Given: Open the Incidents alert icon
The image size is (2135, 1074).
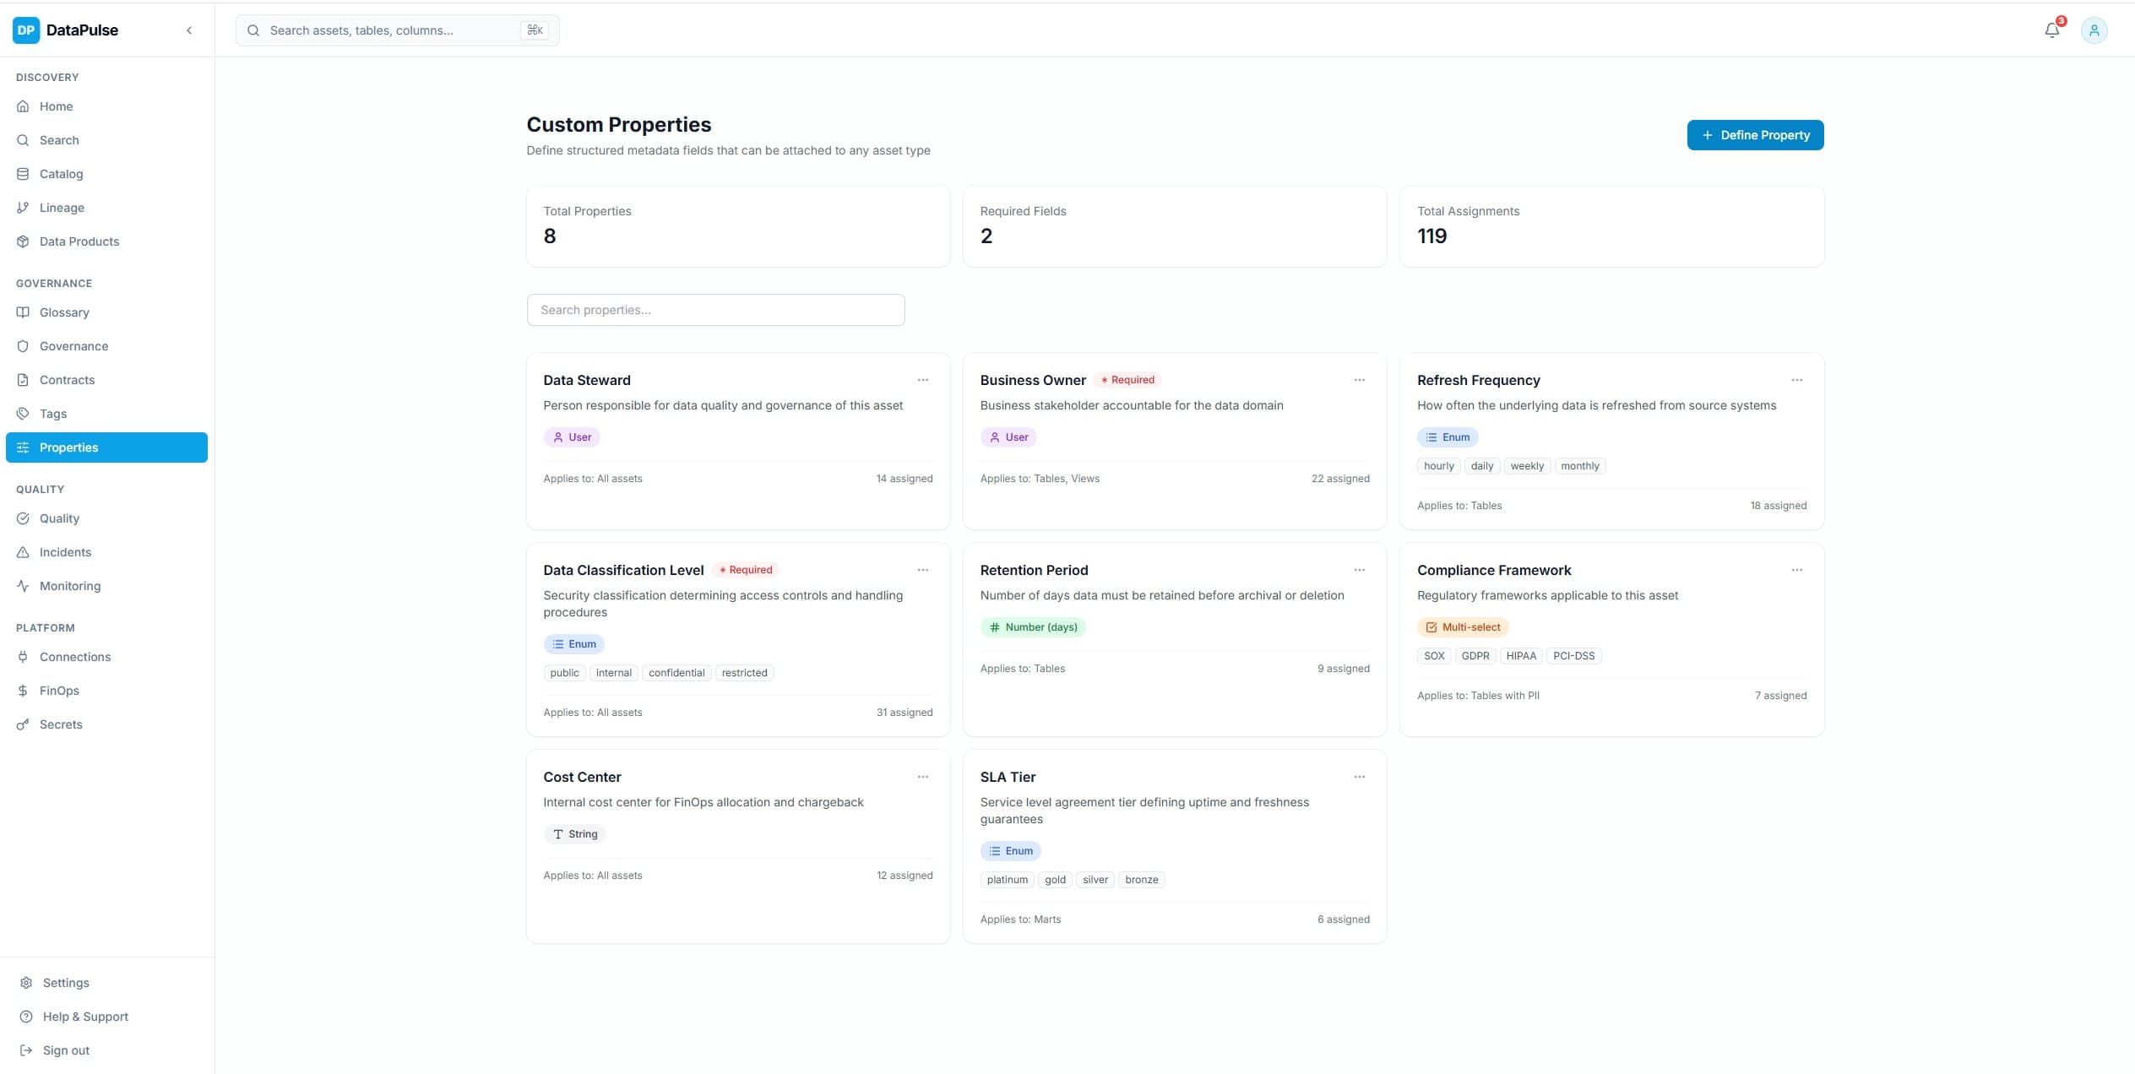Looking at the screenshot, I should pos(24,551).
